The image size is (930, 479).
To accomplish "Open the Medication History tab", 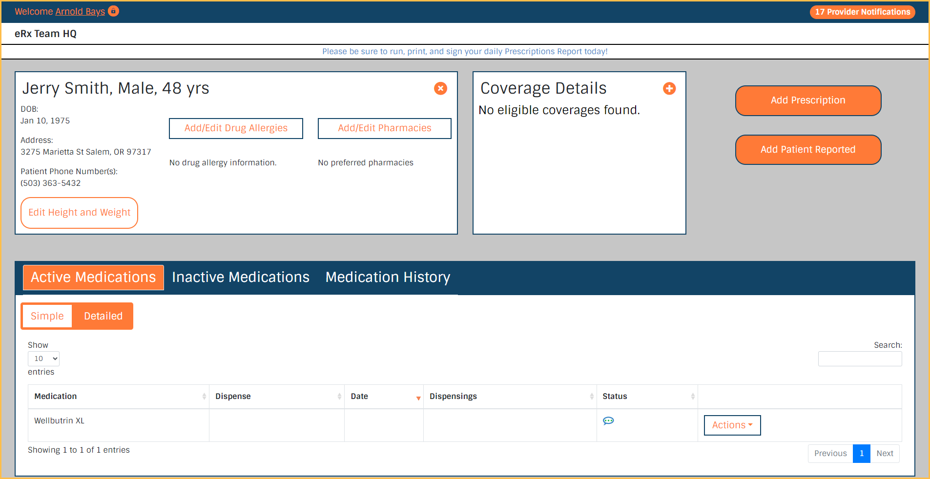I will pyautogui.click(x=388, y=277).
